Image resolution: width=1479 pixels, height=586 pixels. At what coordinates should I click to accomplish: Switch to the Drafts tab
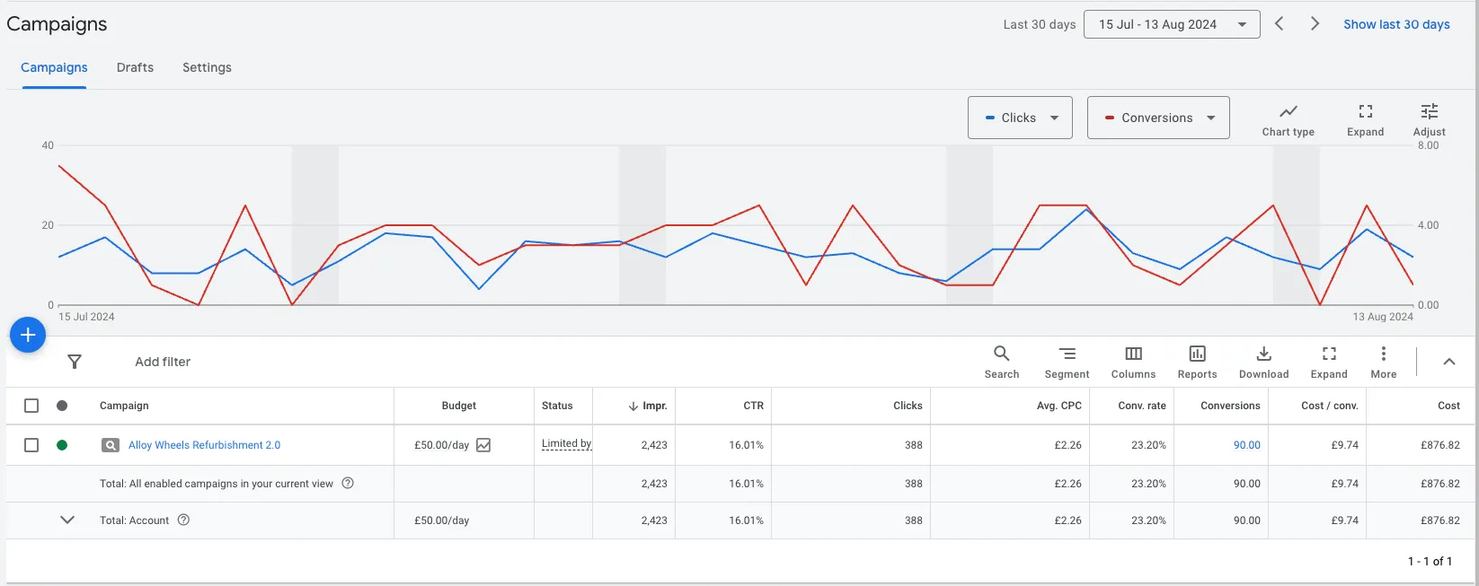coord(135,67)
